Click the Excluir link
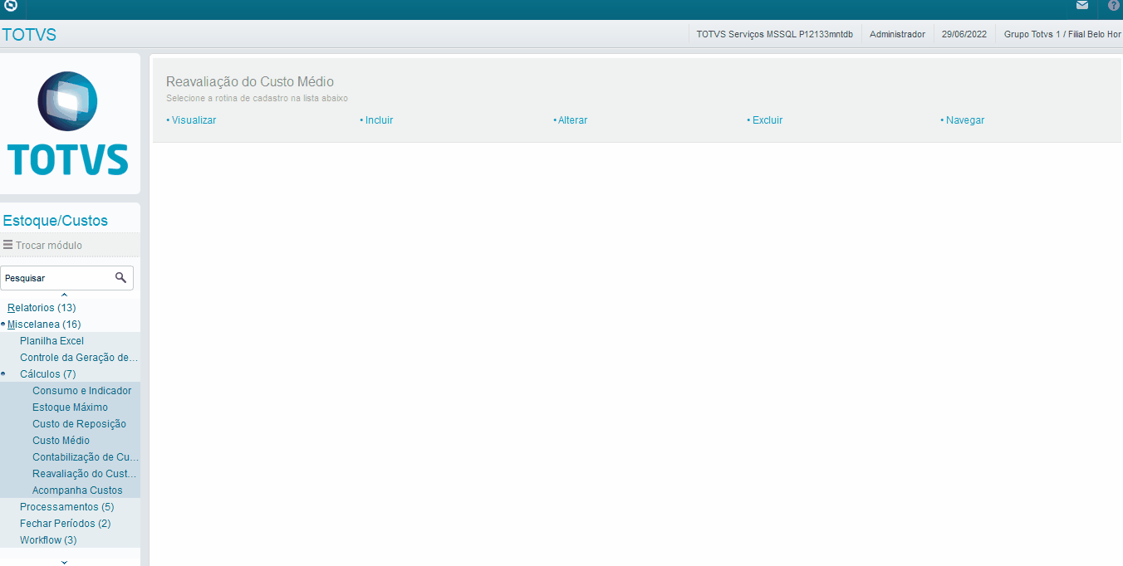Image resolution: width=1123 pixels, height=566 pixels. [x=767, y=120]
